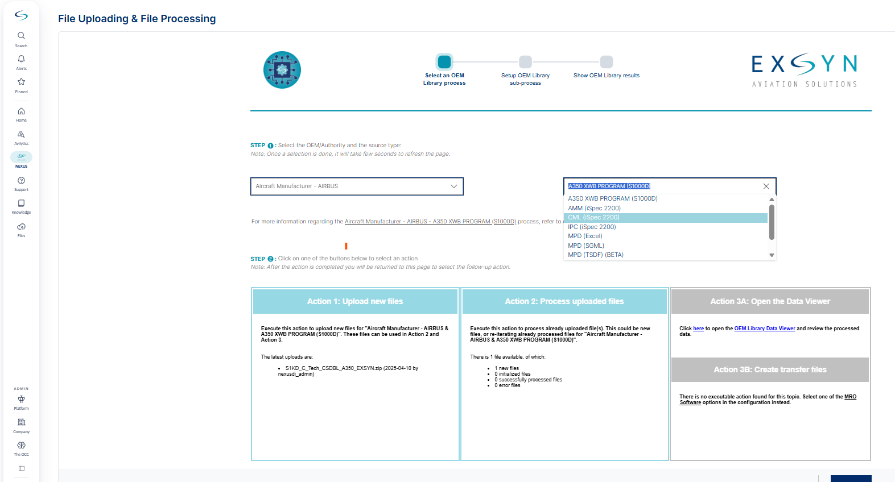Click the dropdown list scroll down arrow
Image resolution: width=895 pixels, height=482 pixels.
tap(772, 255)
